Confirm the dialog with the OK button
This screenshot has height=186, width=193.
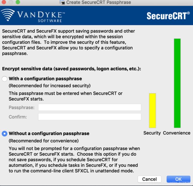click(x=178, y=179)
